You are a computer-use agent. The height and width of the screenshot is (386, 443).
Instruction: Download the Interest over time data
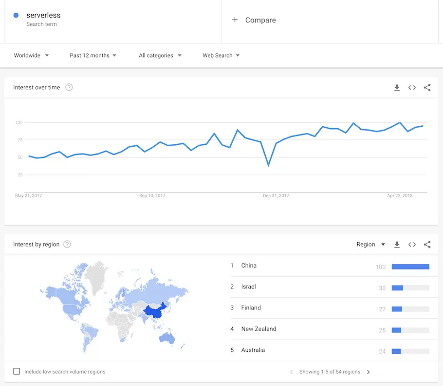(397, 87)
